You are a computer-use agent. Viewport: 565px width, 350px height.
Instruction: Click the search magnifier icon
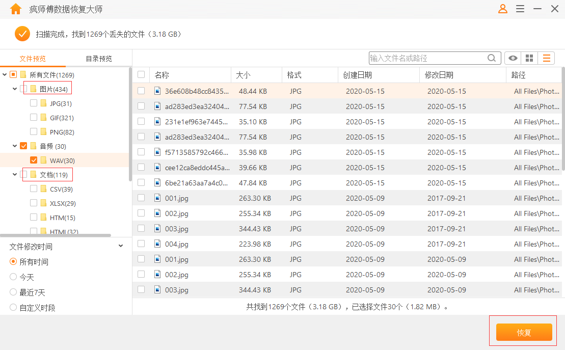[x=491, y=58]
